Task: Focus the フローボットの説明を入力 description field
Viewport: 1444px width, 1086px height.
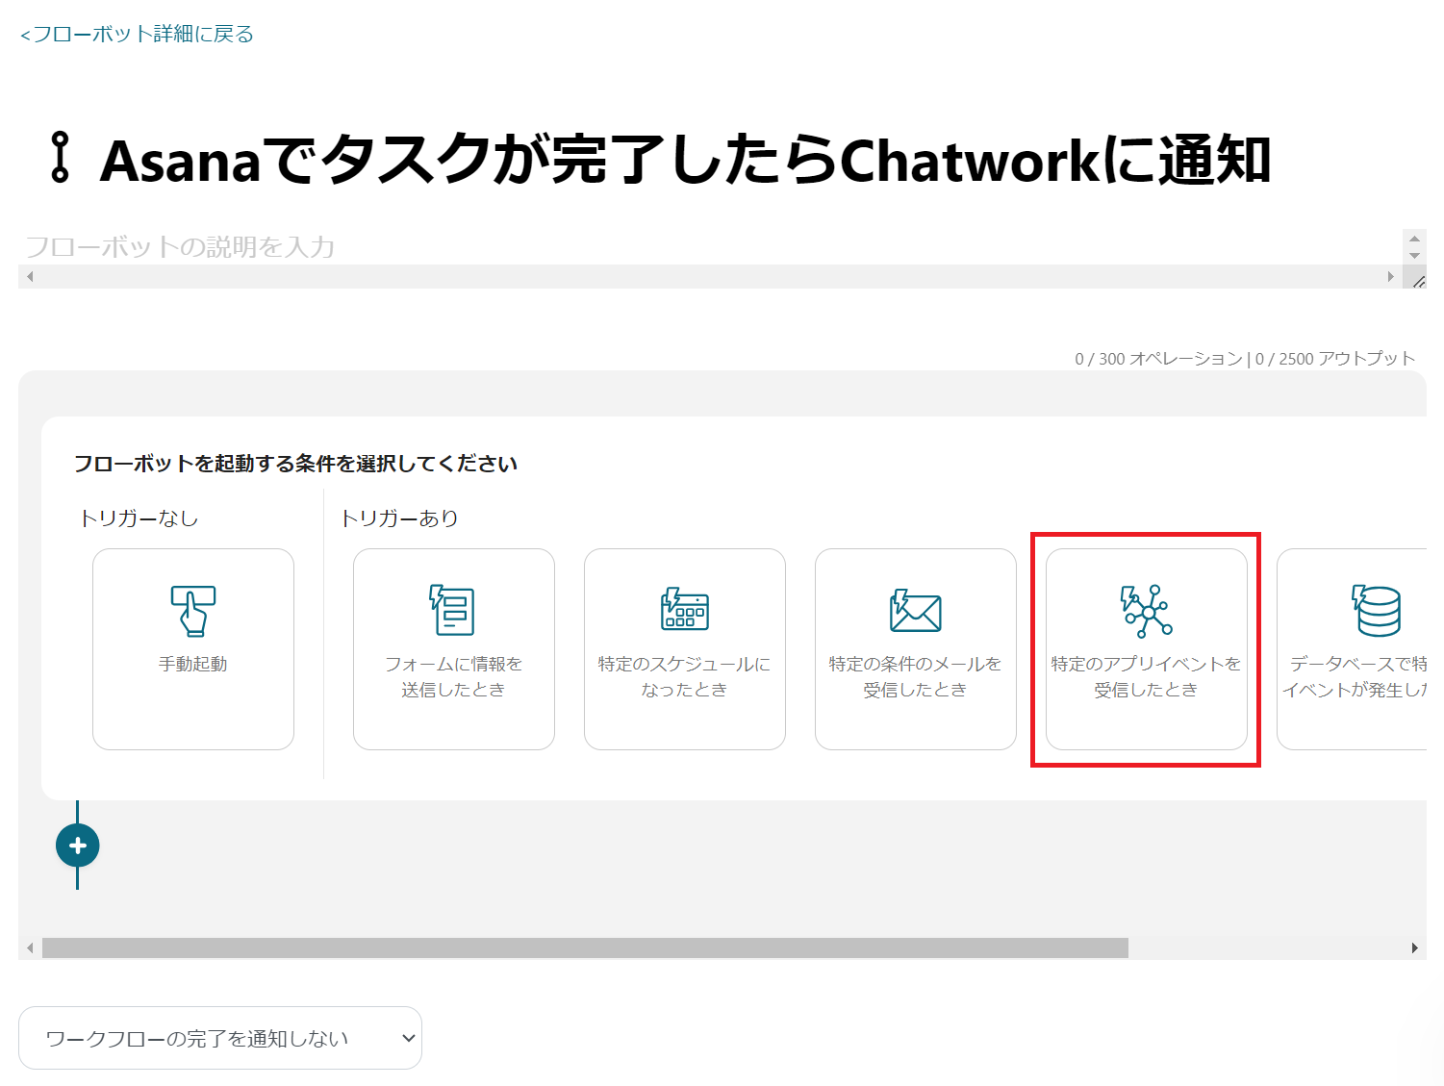Action: click(x=710, y=247)
